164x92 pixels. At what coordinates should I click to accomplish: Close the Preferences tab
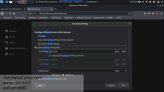pyautogui.click(x=52, y=9)
